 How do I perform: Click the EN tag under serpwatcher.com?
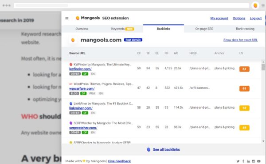[93, 133]
